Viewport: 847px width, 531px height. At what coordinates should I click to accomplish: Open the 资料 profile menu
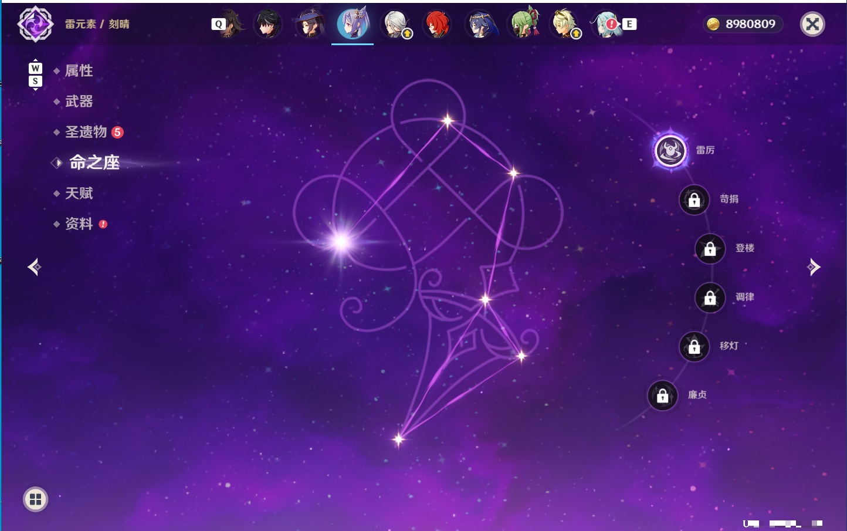click(80, 224)
